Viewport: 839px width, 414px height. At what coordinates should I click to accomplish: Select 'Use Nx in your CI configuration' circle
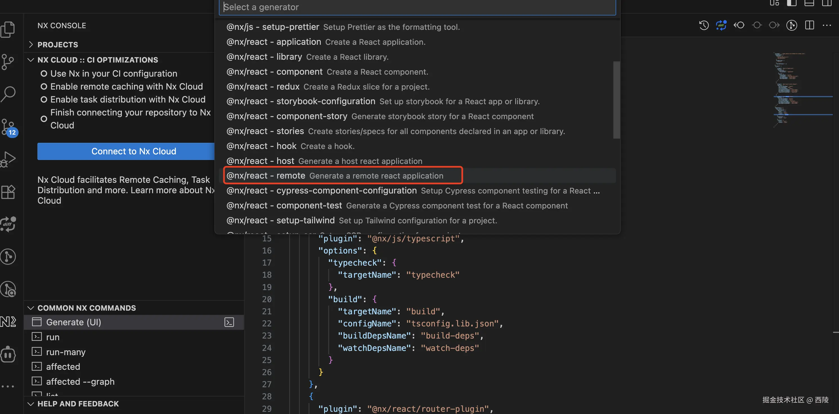click(44, 74)
